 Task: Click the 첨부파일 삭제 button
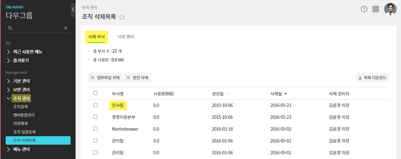point(105,78)
